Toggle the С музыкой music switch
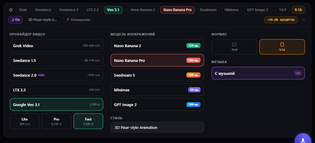Image resolution: width=315 pixels, height=143 pixels. [x=258, y=73]
